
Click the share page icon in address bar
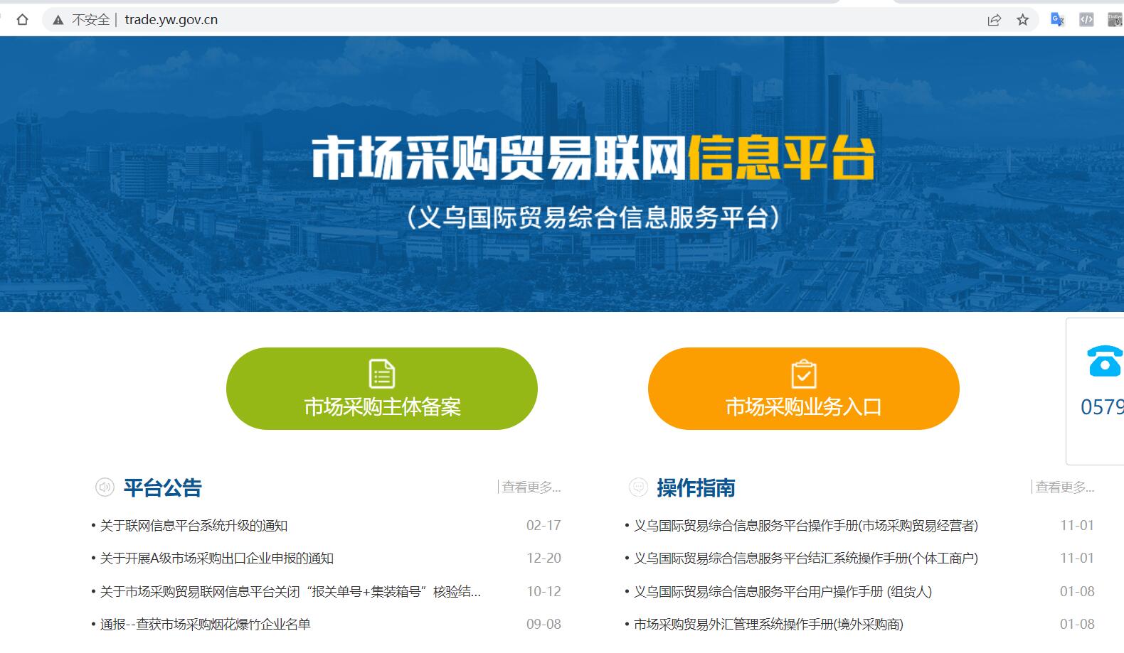pyautogui.click(x=995, y=20)
